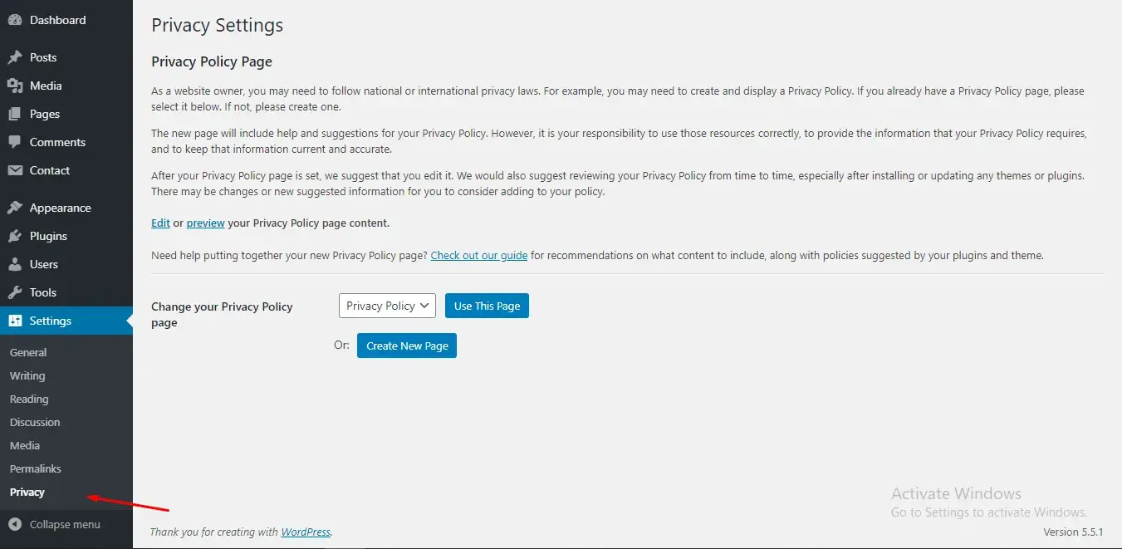Click the Comments speech bubble icon

point(15,142)
